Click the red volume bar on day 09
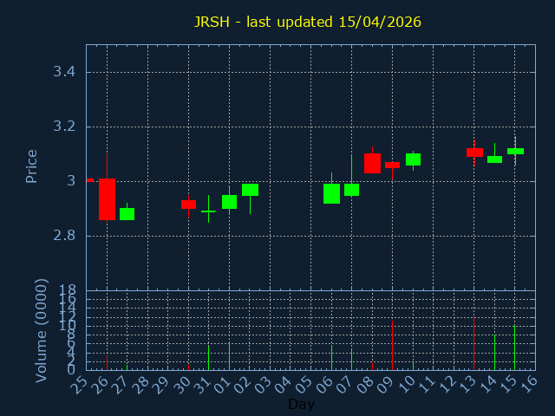 (x=392, y=345)
